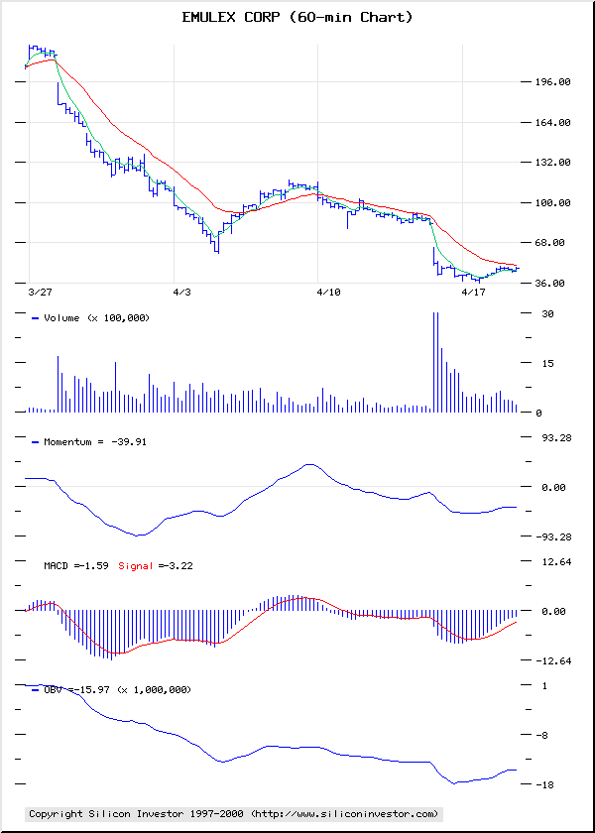595x833 pixels.
Task: Click the red Signal =-3.22 label
Action: click(156, 566)
